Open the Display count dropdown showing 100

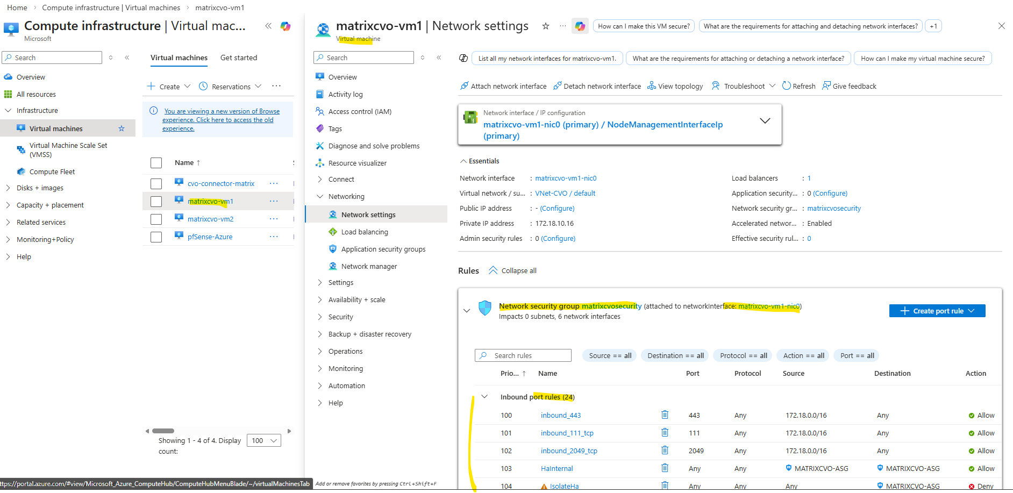(x=263, y=440)
